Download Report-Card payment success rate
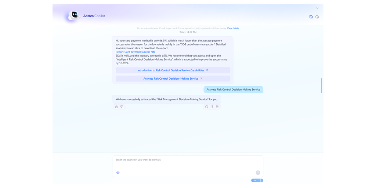The height and width of the screenshot is (188, 376). click(x=135, y=52)
